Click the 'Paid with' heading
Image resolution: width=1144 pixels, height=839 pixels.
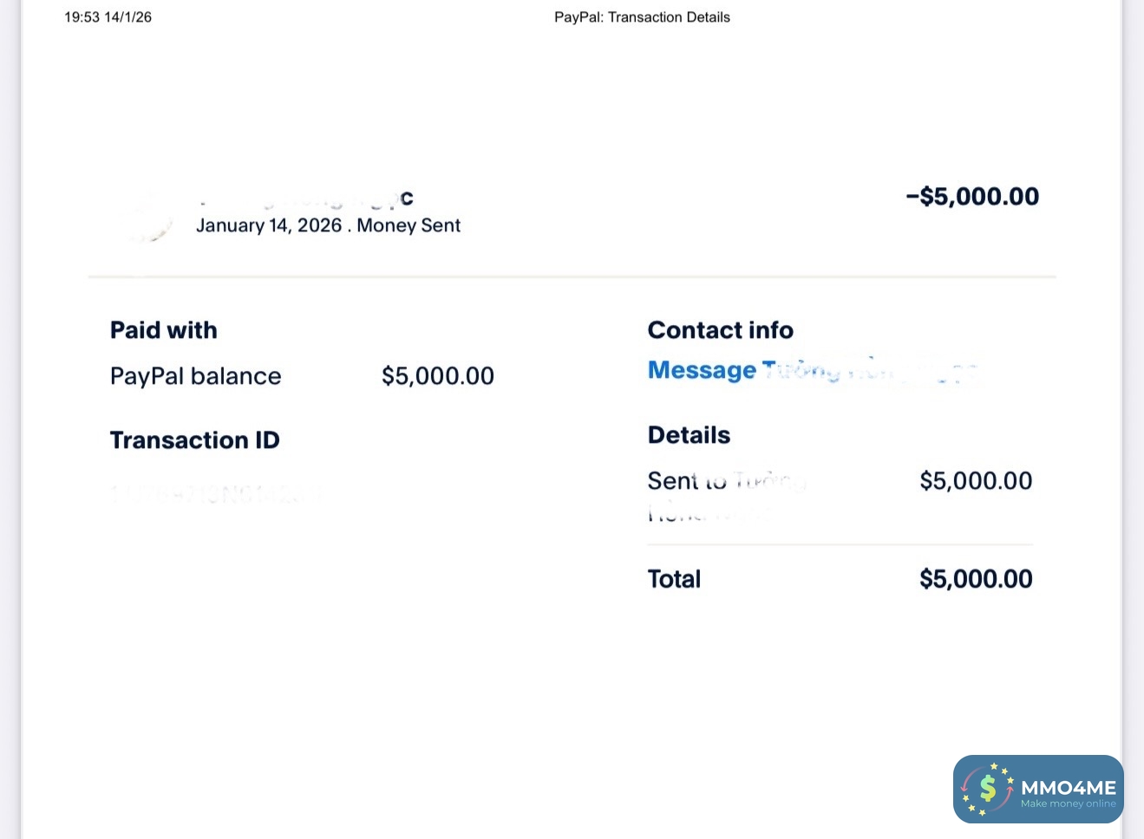pos(163,330)
